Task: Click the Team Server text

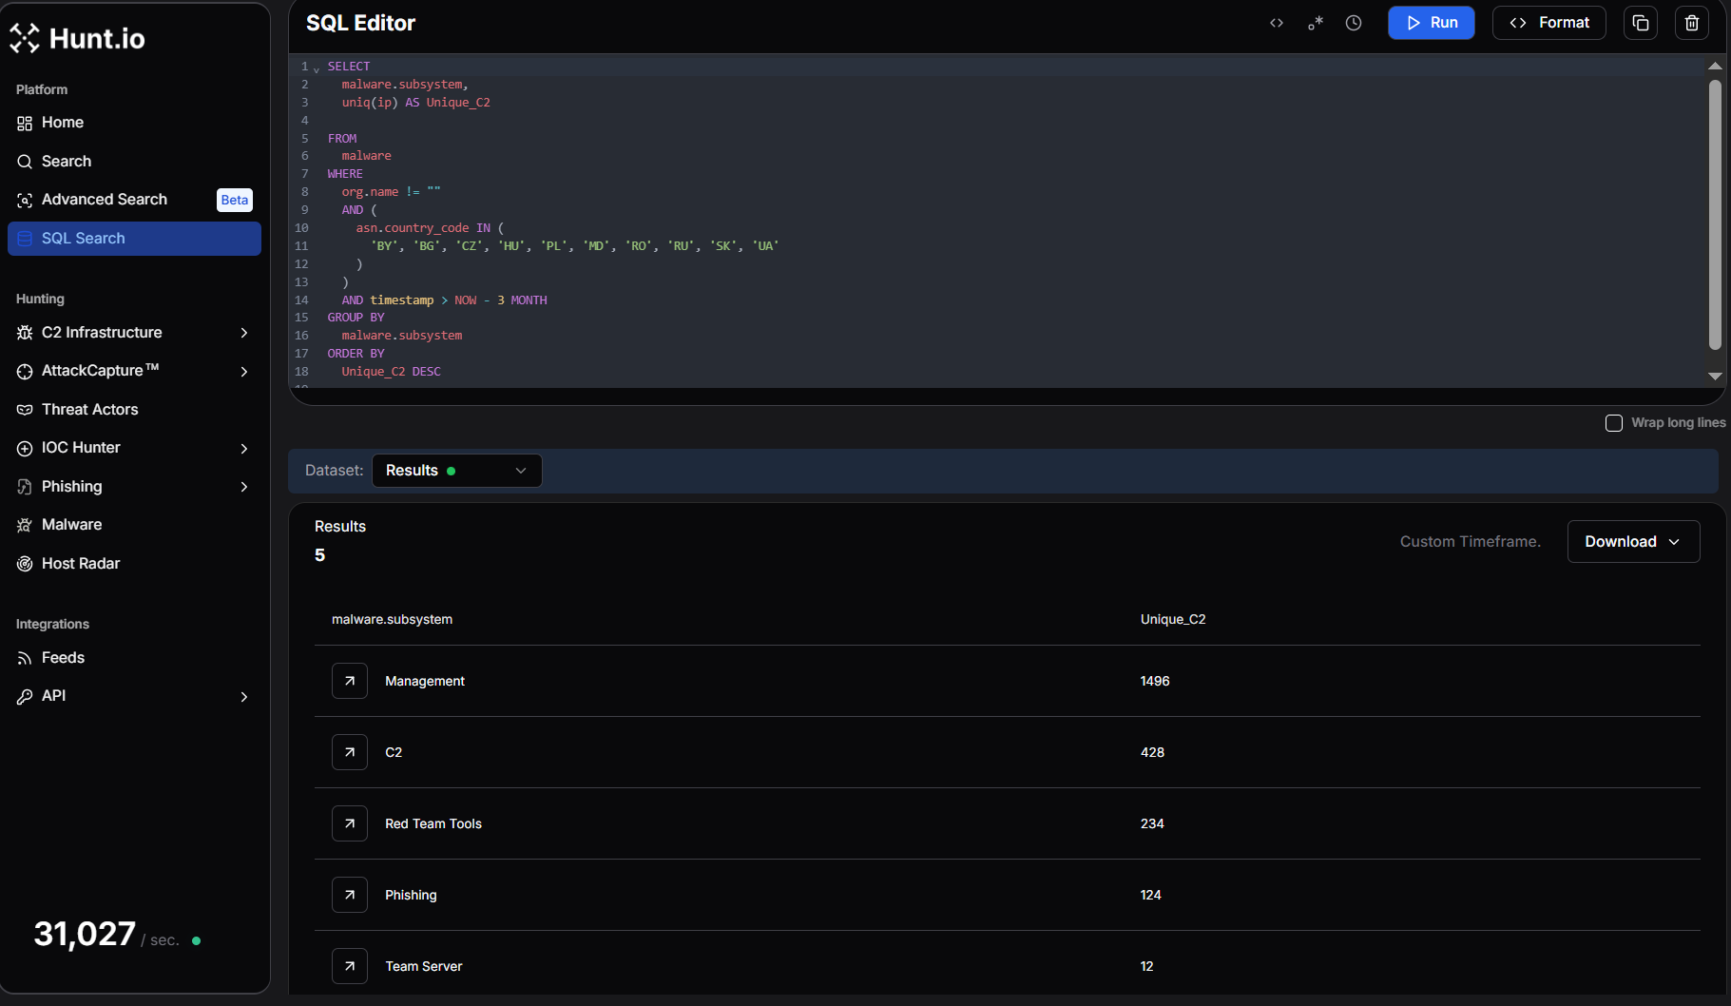Action: tap(424, 966)
